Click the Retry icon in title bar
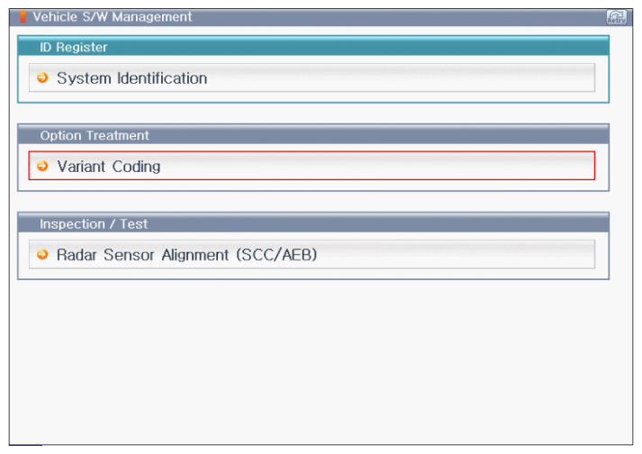Image resolution: width=642 pixels, height=454 pixels. 617,17
